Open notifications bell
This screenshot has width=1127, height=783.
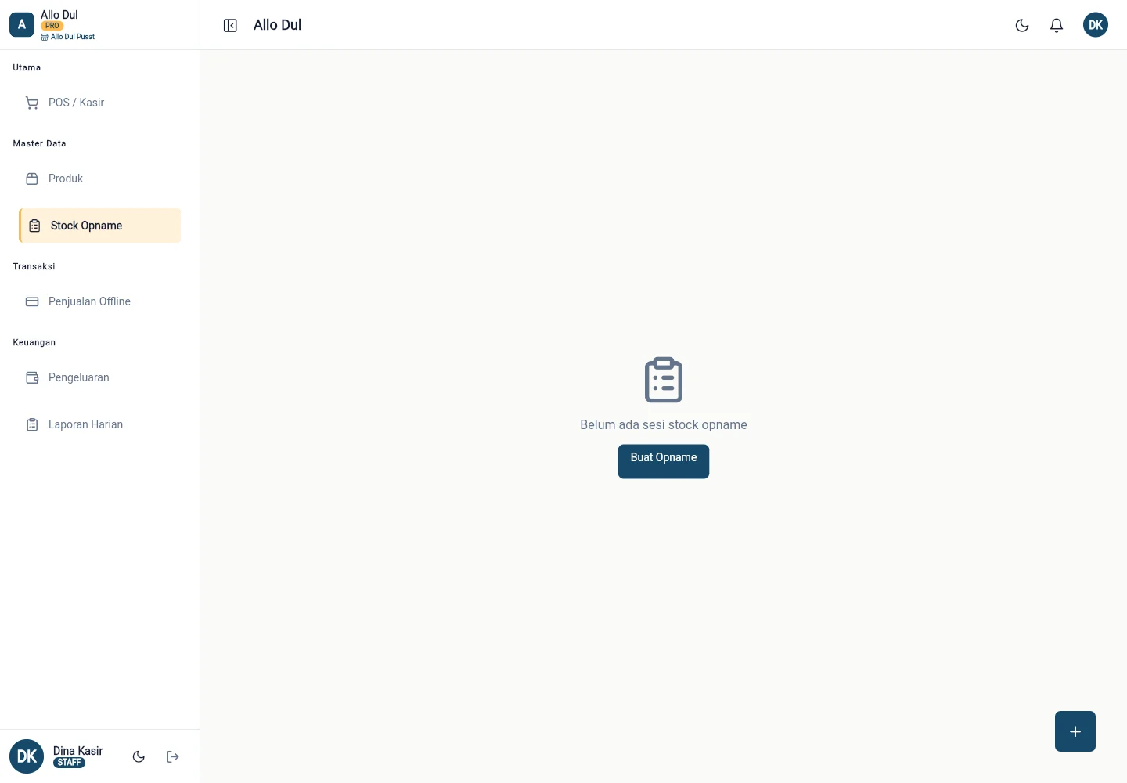point(1057,25)
